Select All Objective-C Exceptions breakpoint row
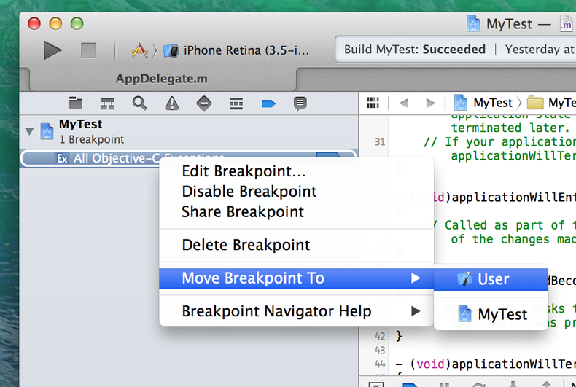The image size is (576, 387). pos(188,158)
